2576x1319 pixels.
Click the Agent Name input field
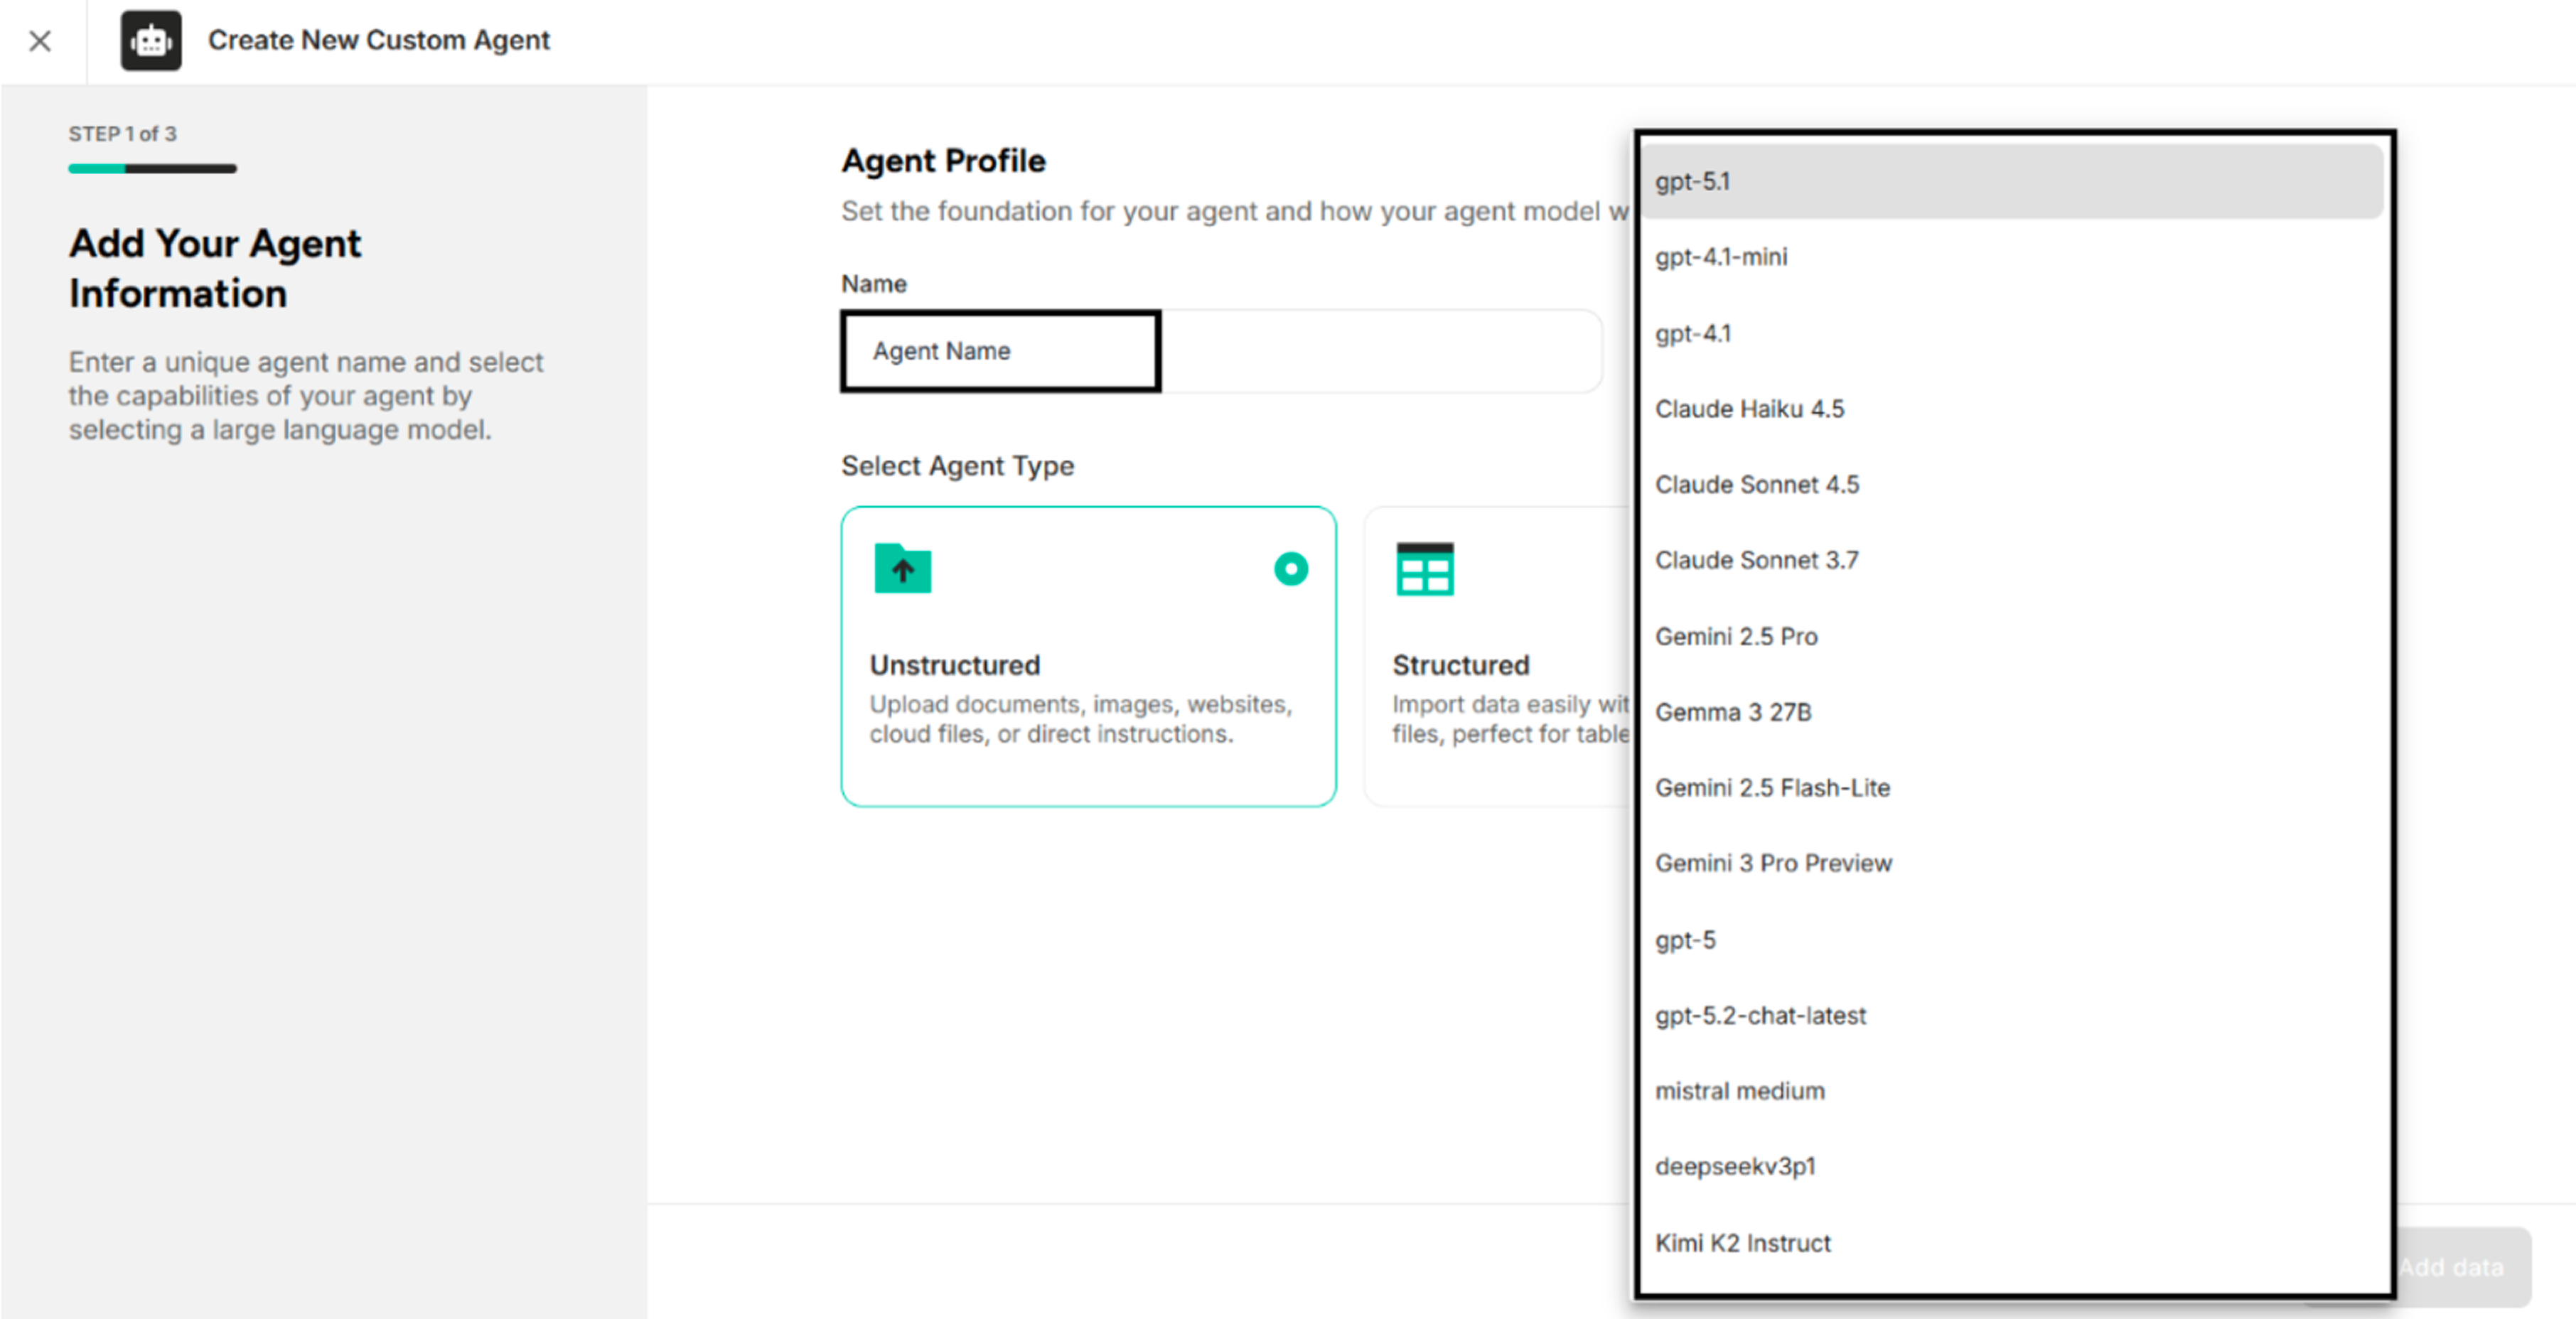1000,351
